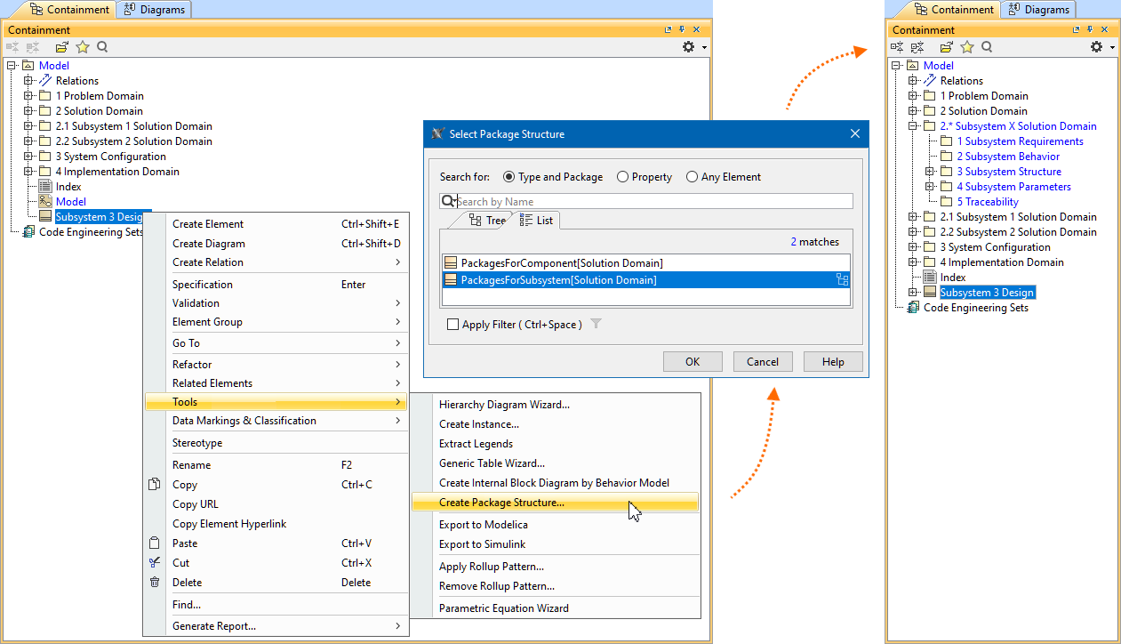Screen dimensions: 1121x644
Task: Click the favorites star in the left Containment toolbar
Action: (83, 47)
